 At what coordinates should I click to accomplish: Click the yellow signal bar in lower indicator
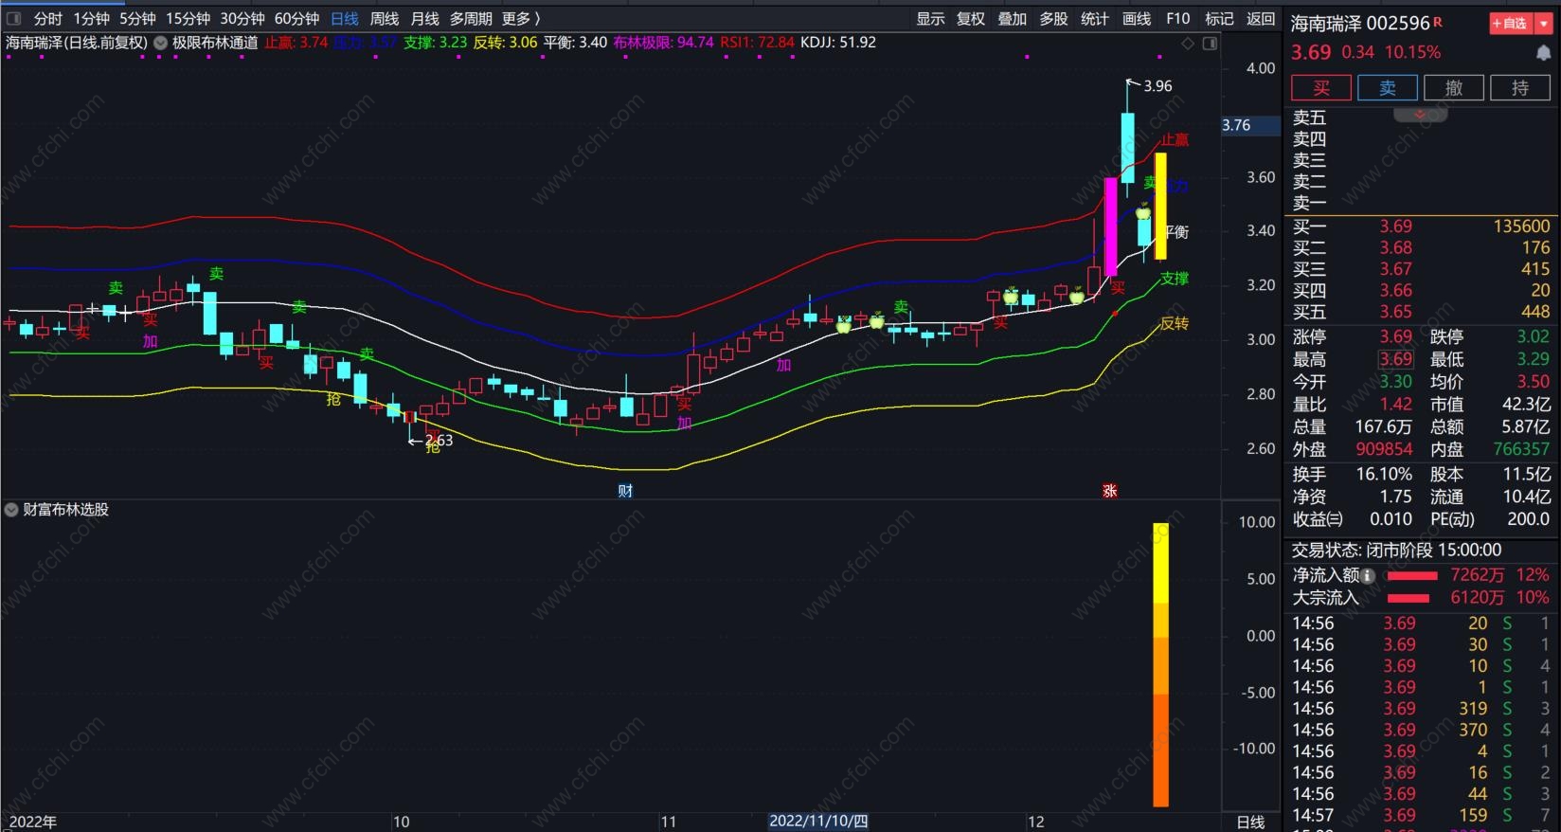tap(1160, 663)
